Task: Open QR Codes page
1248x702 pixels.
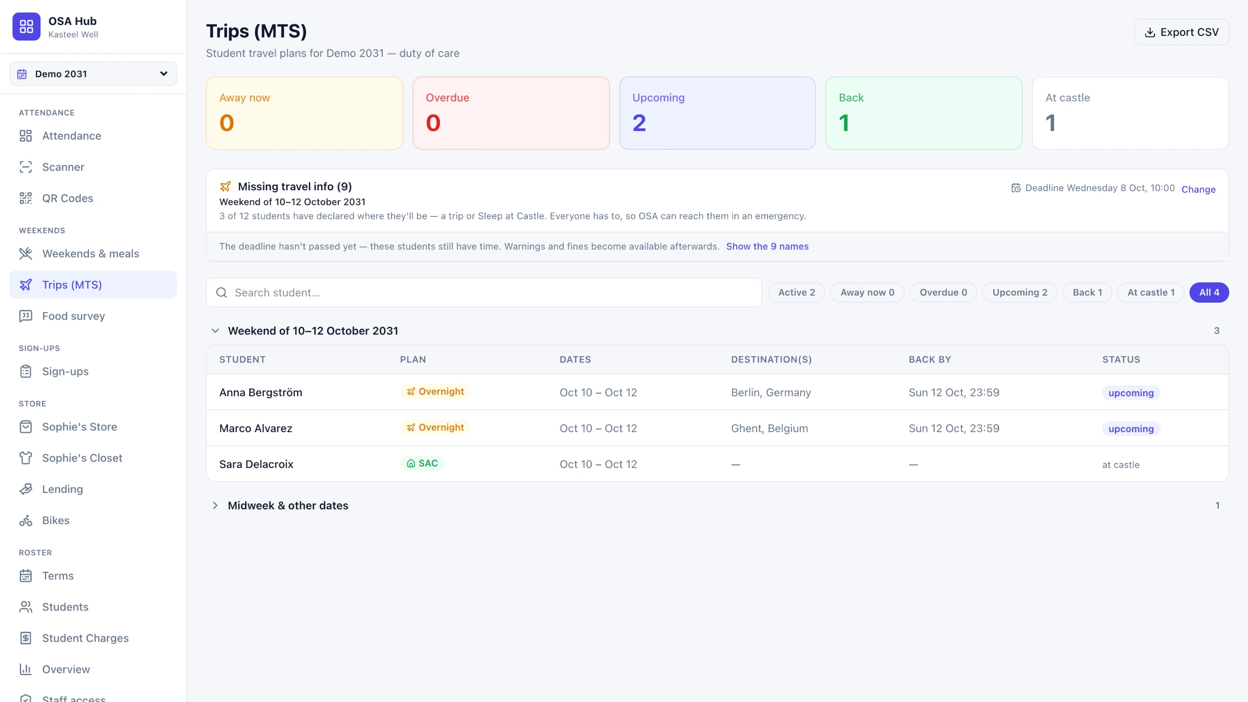Action: click(x=93, y=198)
